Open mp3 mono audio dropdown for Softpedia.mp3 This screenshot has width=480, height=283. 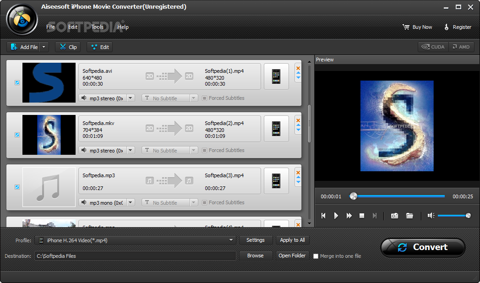131,202
